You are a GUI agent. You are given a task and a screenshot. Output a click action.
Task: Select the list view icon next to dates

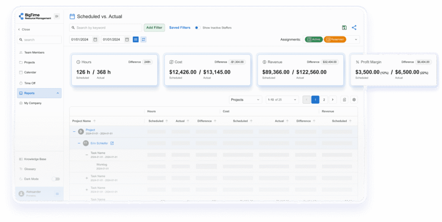136,39
